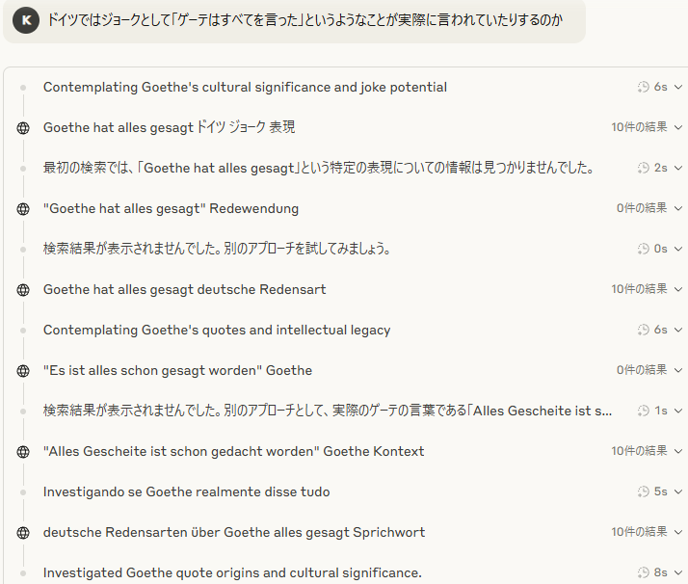Click globe icon beside Sprichwort search

point(23,533)
